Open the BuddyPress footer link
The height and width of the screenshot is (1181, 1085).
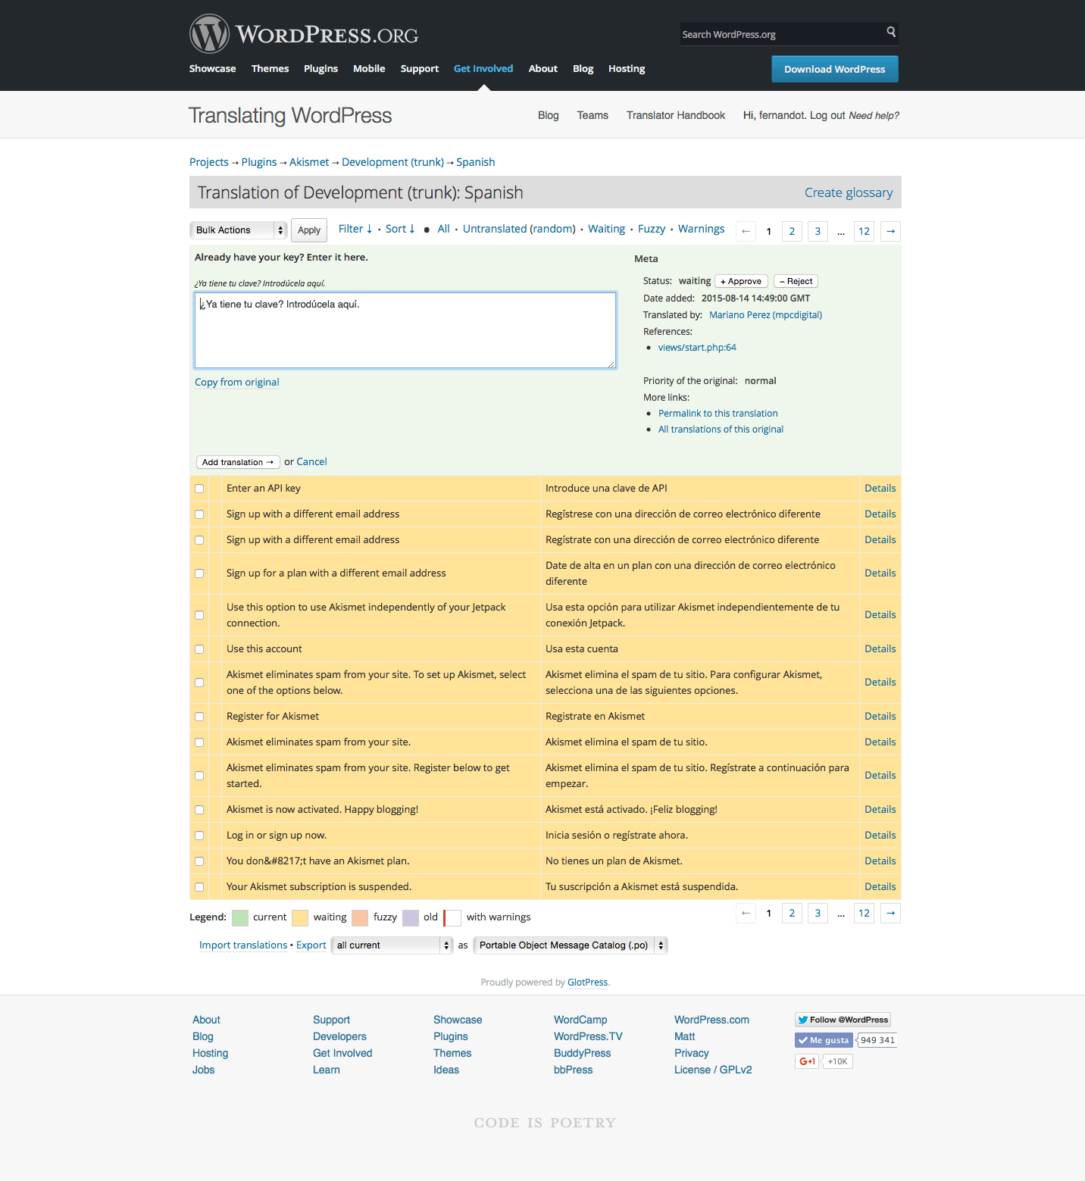click(x=582, y=1053)
